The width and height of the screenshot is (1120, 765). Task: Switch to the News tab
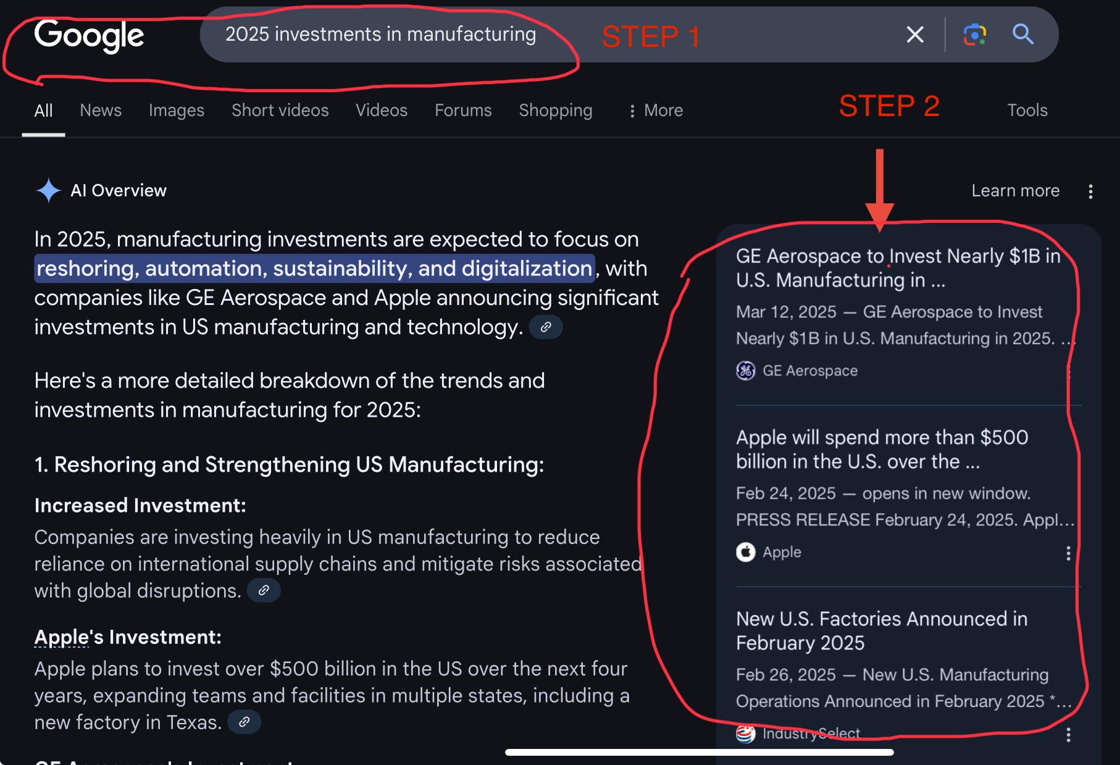coord(101,111)
